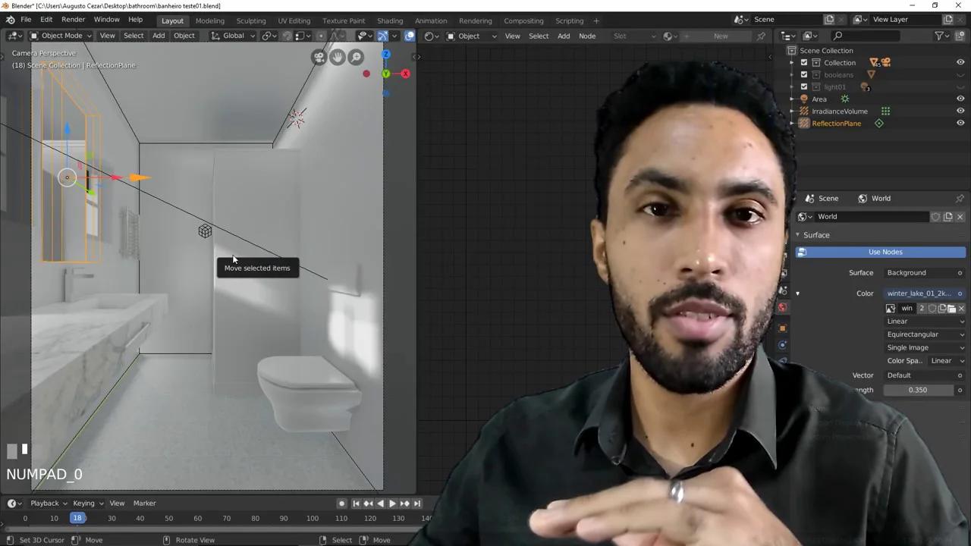Click the Use Nodes button

coord(885,252)
